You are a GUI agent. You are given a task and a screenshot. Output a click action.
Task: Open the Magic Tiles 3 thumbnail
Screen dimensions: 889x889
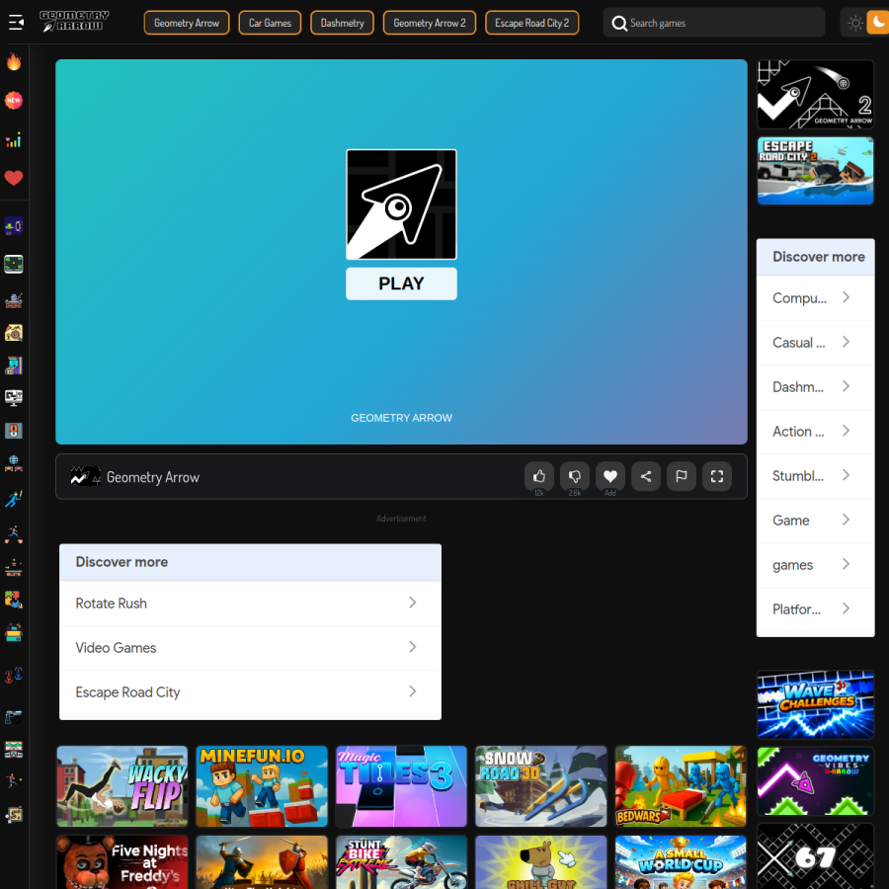pyautogui.click(x=401, y=786)
